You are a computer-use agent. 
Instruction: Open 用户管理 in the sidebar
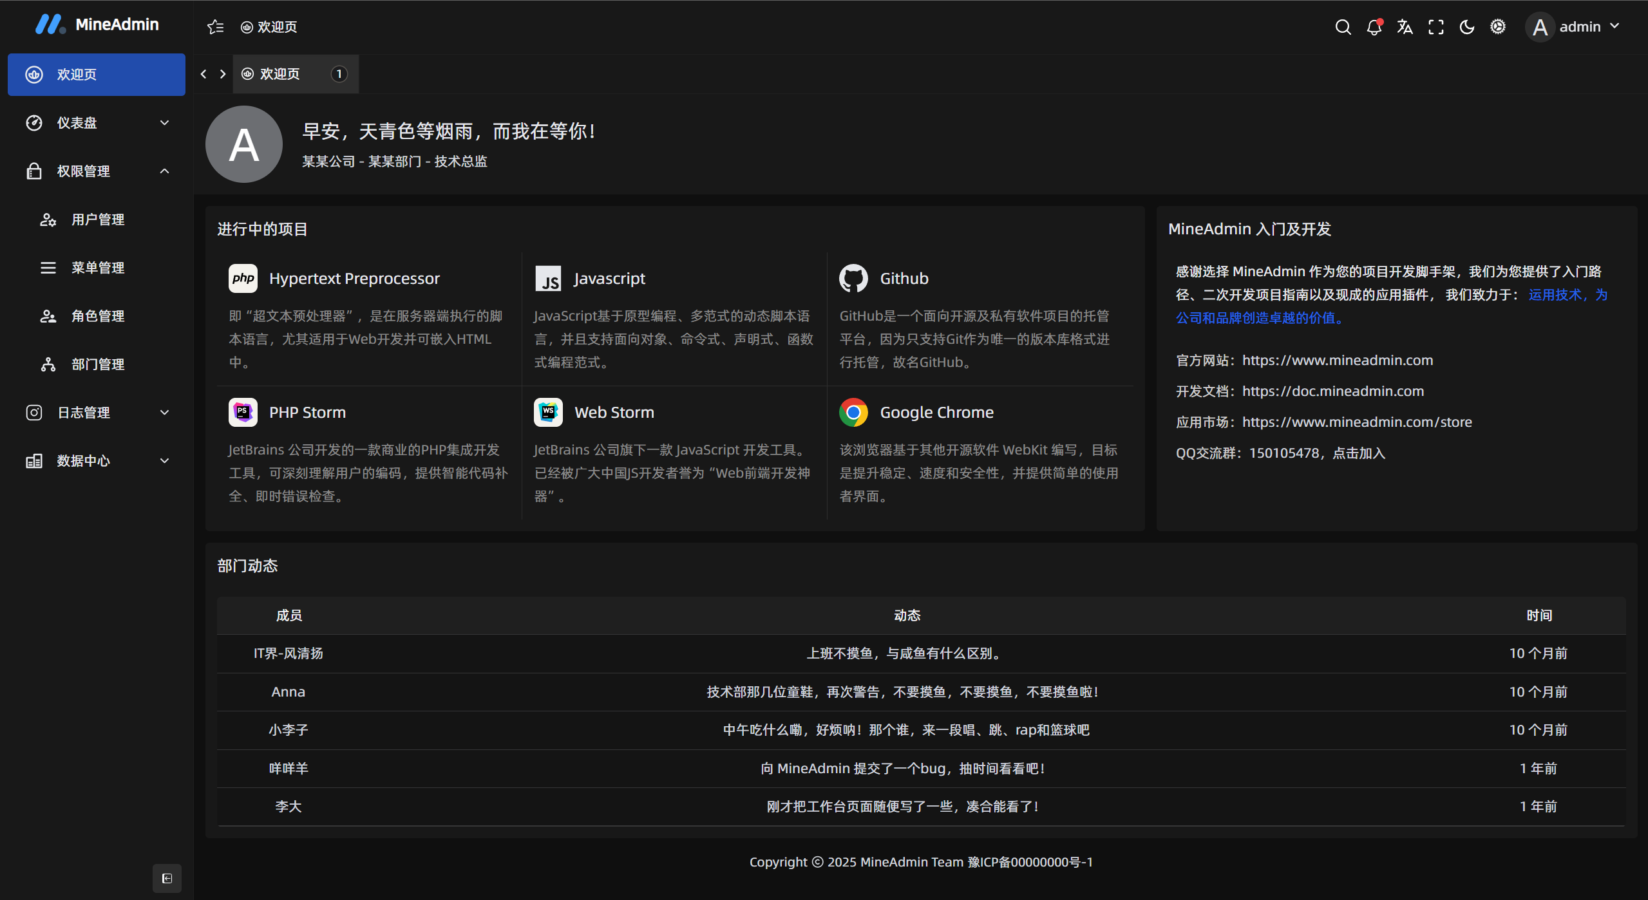98,219
